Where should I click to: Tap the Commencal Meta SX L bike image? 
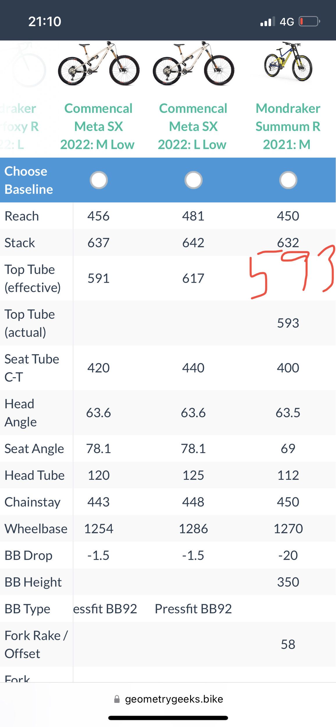point(193,64)
